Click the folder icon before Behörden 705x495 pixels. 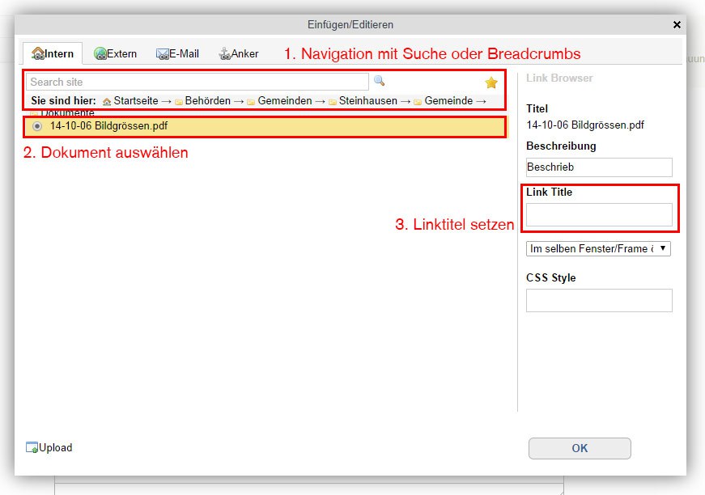pos(178,101)
